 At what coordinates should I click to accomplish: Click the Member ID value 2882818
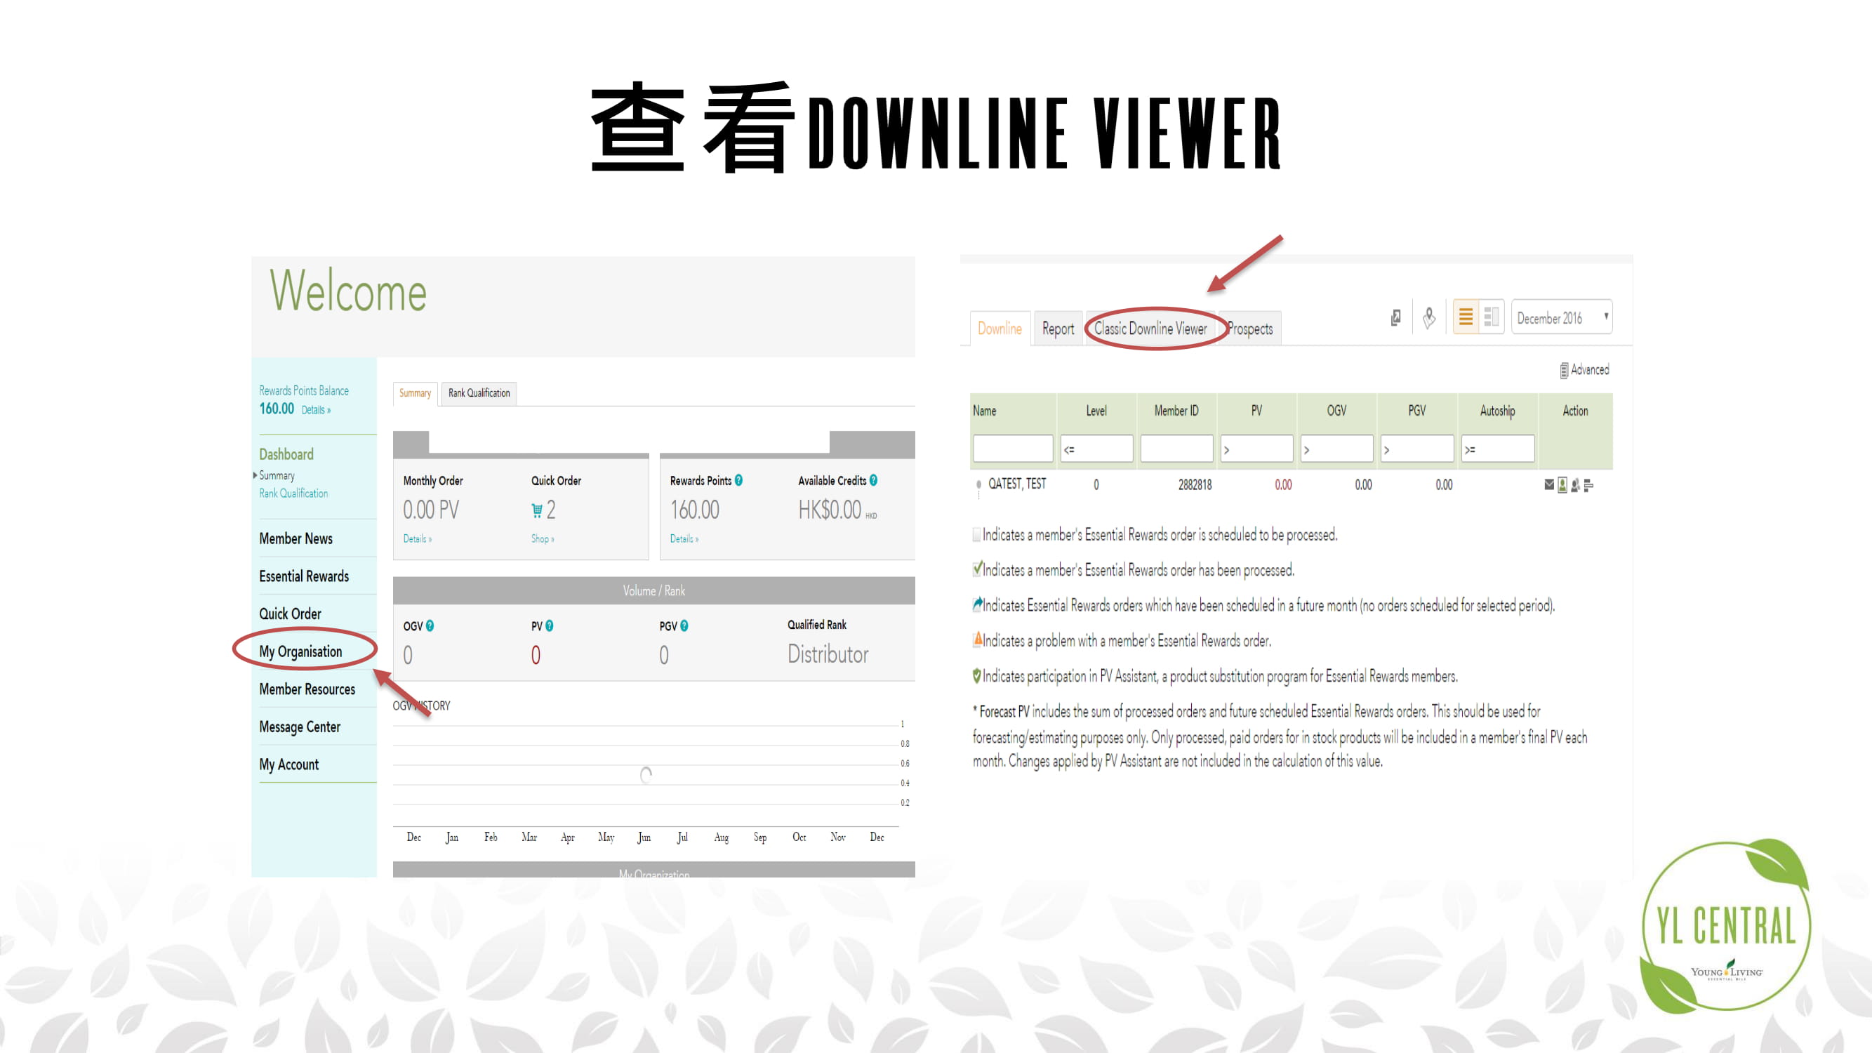tap(1195, 484)
